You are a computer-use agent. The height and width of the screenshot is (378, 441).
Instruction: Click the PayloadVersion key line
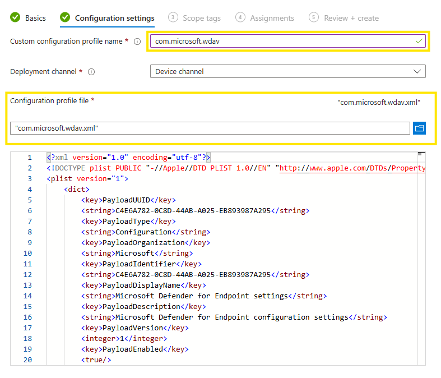pos(135,328)
